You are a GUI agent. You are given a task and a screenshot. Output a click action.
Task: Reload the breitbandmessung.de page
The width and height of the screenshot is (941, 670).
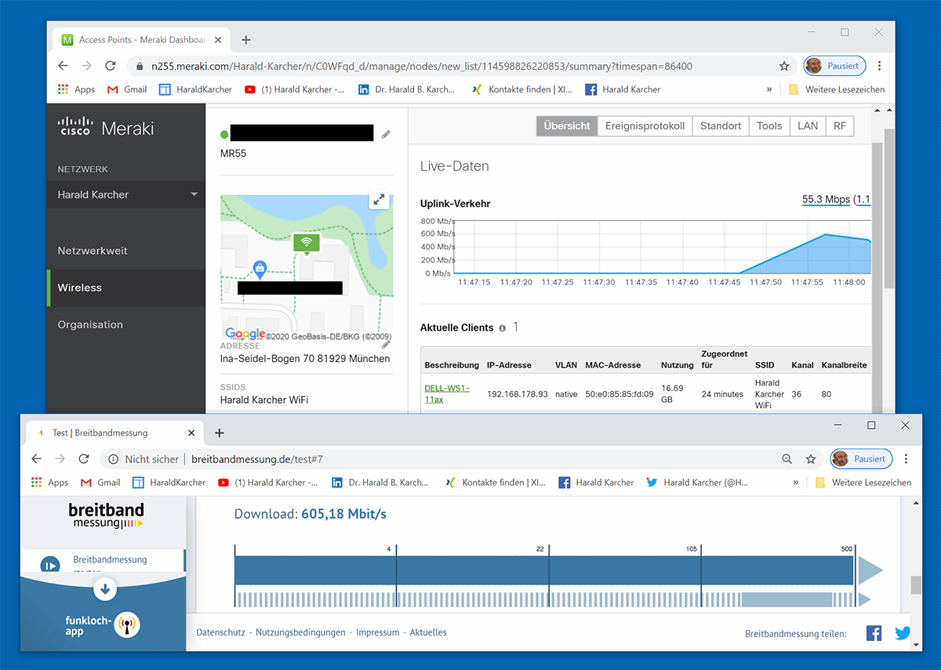tap(84, 459)
